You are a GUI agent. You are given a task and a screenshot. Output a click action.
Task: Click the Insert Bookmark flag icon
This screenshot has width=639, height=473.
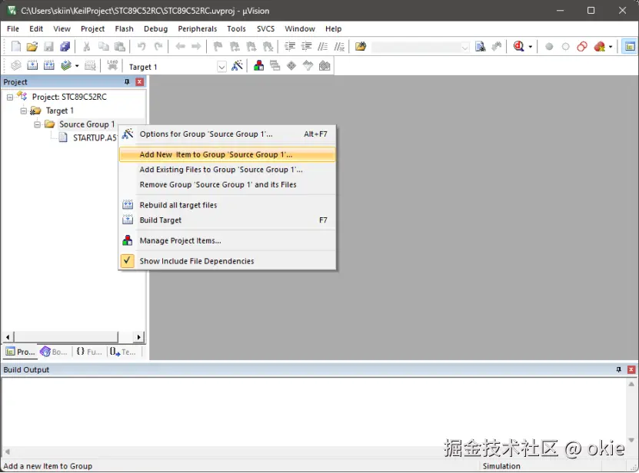click(218, 46)
